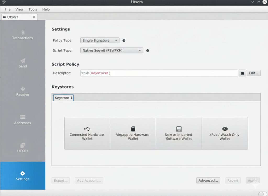Viewport: 268px width, 196px height.
Task: Choose the xPub / Watch Only Wallet option
Action: [225, 133]
